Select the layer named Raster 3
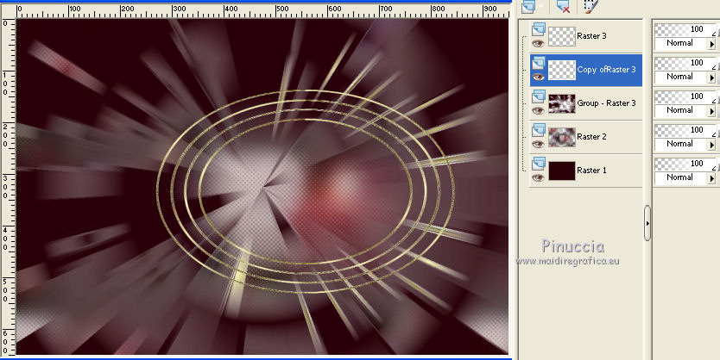This screenshot has width=720, height=360. click(x=591, y=35)
